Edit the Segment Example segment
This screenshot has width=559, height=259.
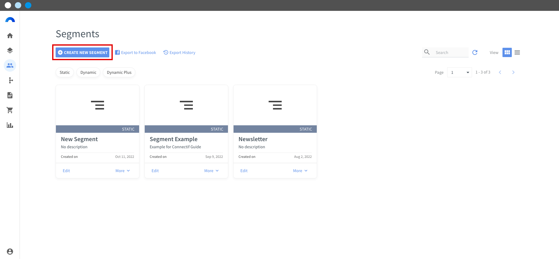point(155,171)
